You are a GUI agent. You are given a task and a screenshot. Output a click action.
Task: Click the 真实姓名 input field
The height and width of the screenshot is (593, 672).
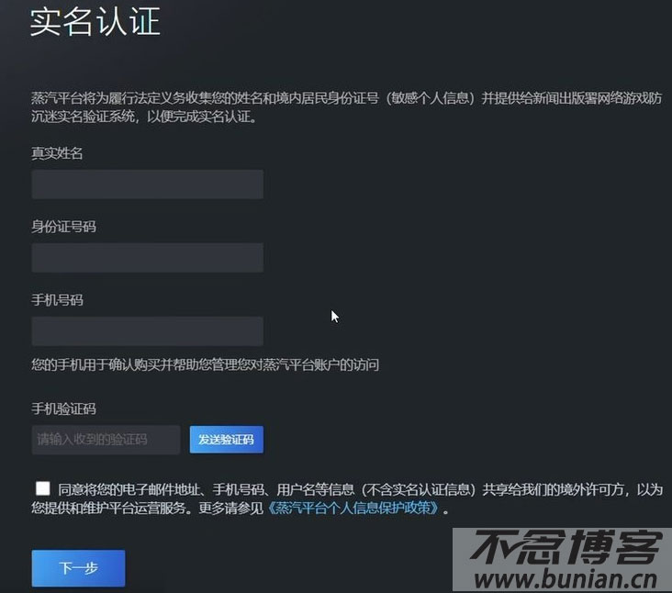[x=148, y=185]
